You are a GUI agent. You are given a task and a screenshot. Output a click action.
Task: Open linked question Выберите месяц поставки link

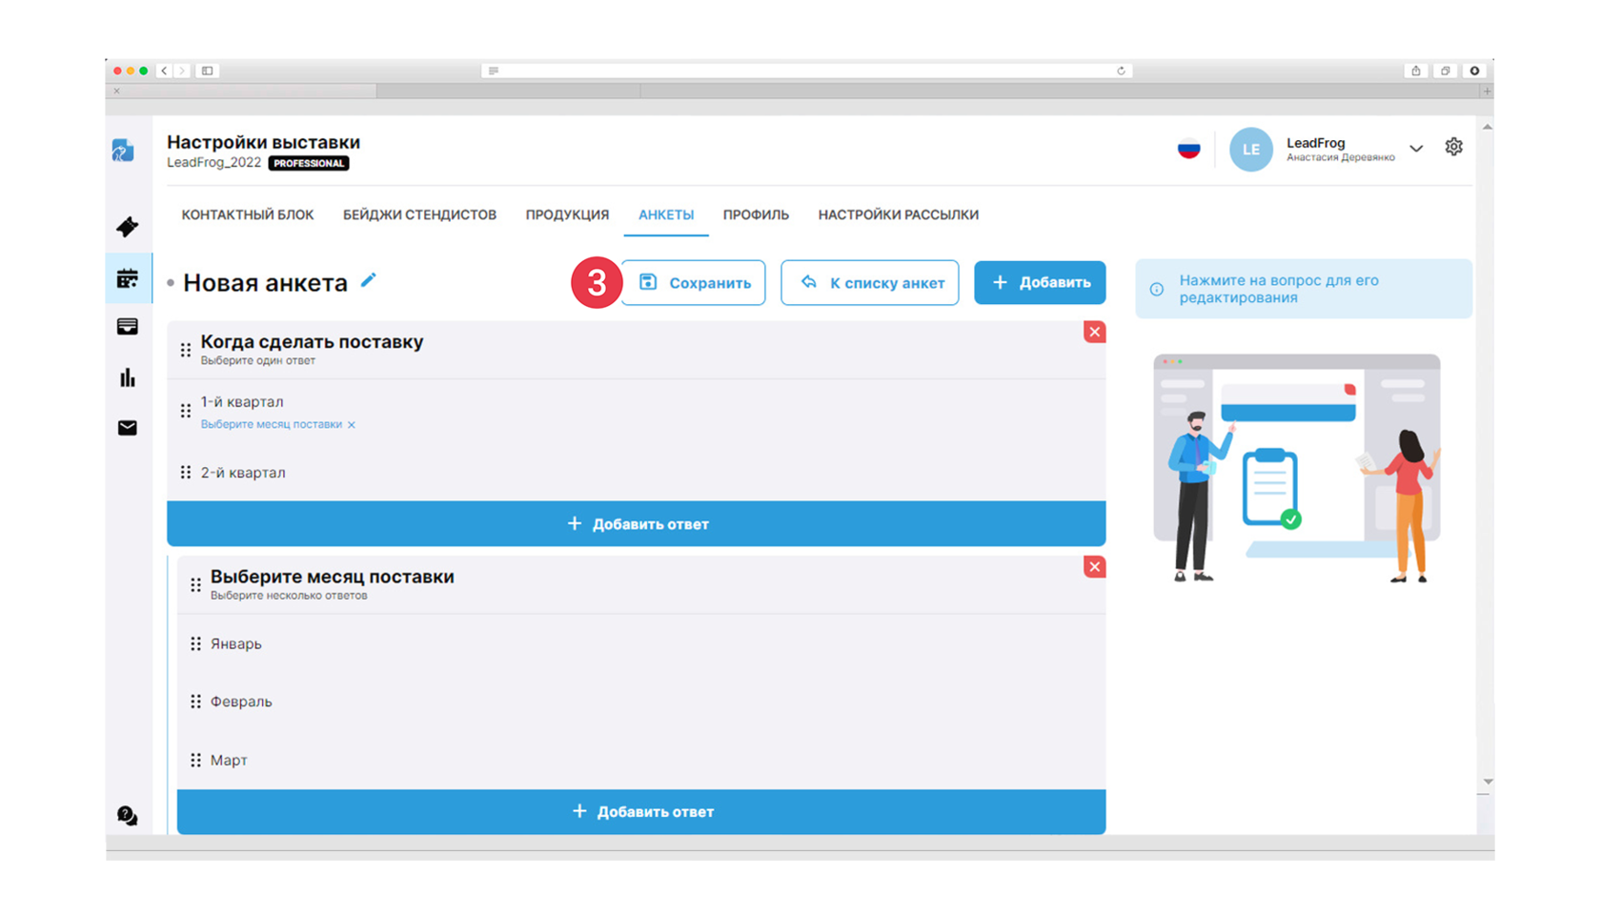coord(272,425)
